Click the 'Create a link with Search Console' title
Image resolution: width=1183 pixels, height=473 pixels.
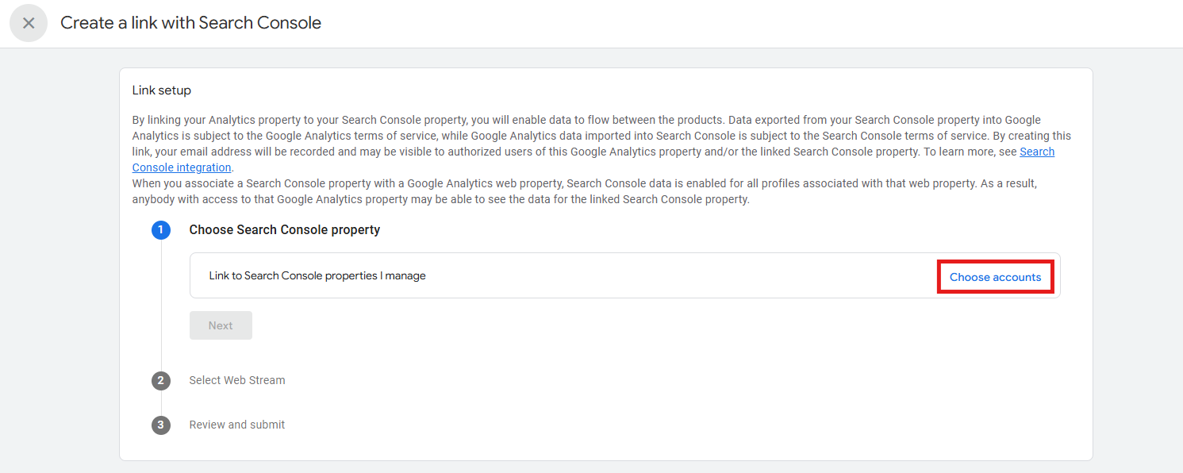pos(190,23)
